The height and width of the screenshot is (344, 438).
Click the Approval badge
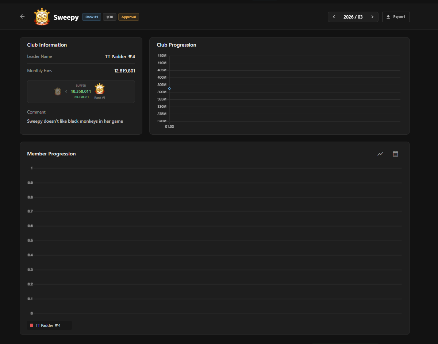[x=128, y=17]
